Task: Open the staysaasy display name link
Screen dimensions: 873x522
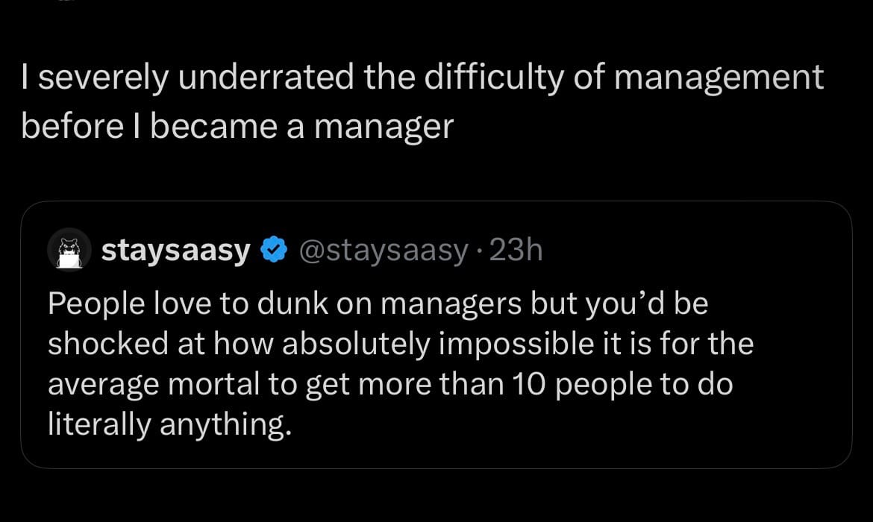Action: pyautogui.click(x=175, y=251)
